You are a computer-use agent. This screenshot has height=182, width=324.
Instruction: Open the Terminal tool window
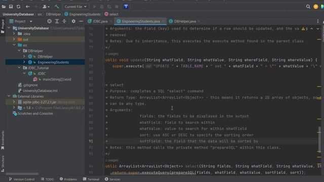pyautogui.click(x=91, y=179)
